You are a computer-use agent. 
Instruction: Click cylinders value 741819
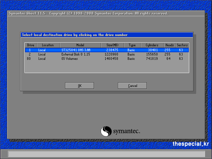tap(152, 59)
